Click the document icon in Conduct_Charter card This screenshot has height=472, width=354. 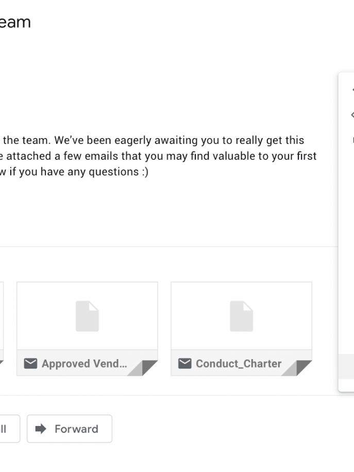[241, 316]
